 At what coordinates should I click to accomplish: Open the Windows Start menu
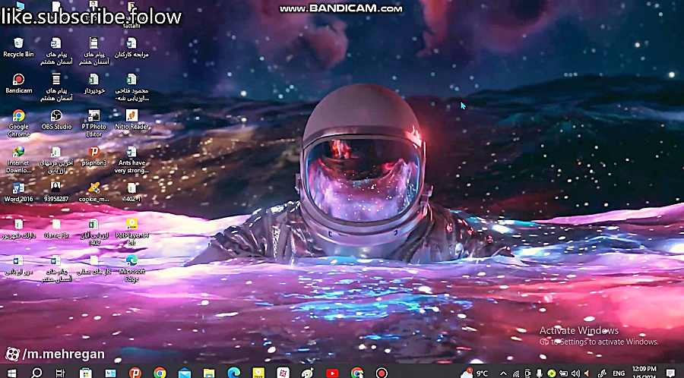tap(11, 373)
